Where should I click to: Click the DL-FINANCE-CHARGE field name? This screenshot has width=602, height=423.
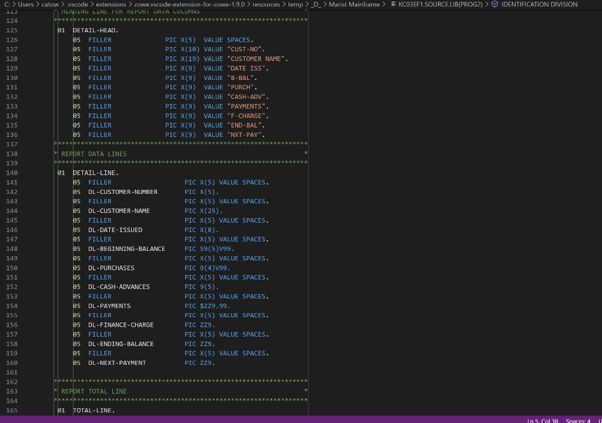click(x=121, y=324)
